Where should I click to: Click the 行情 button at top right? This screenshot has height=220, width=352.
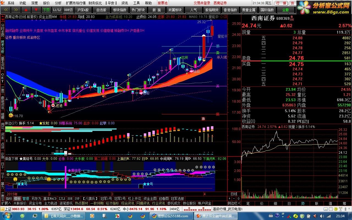tap(281, 3)
